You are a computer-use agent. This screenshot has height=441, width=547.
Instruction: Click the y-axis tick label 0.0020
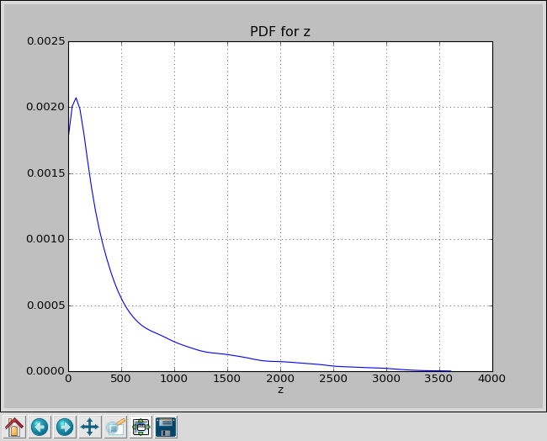(46, 107)
